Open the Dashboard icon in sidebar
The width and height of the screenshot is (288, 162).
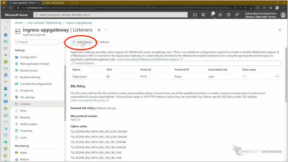coord(6,42)
